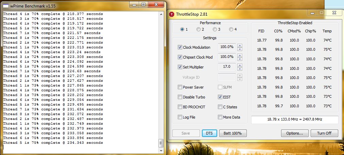Click the Temp column header

(327, 31)
